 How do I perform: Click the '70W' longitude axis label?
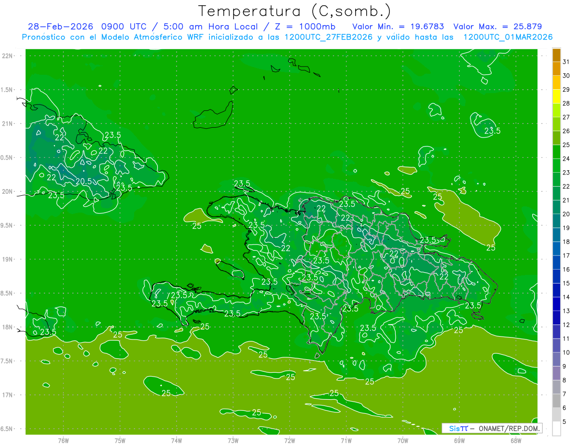pyautogui.click(x=403, y=440)
